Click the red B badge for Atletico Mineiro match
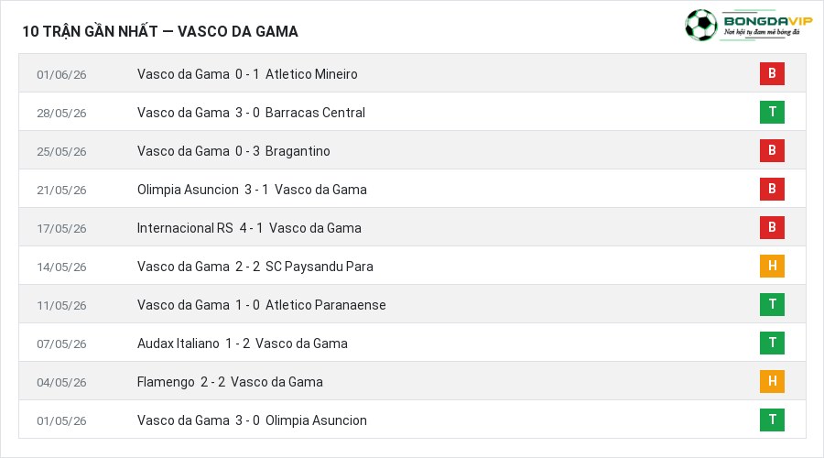 [x=772, y=73]
